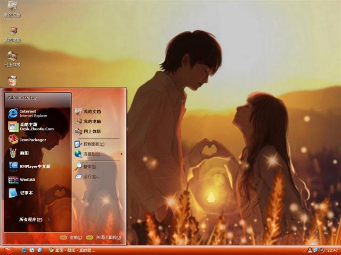Click the IconPackager icon image
The image size is (341, 255).
[13, 140]
